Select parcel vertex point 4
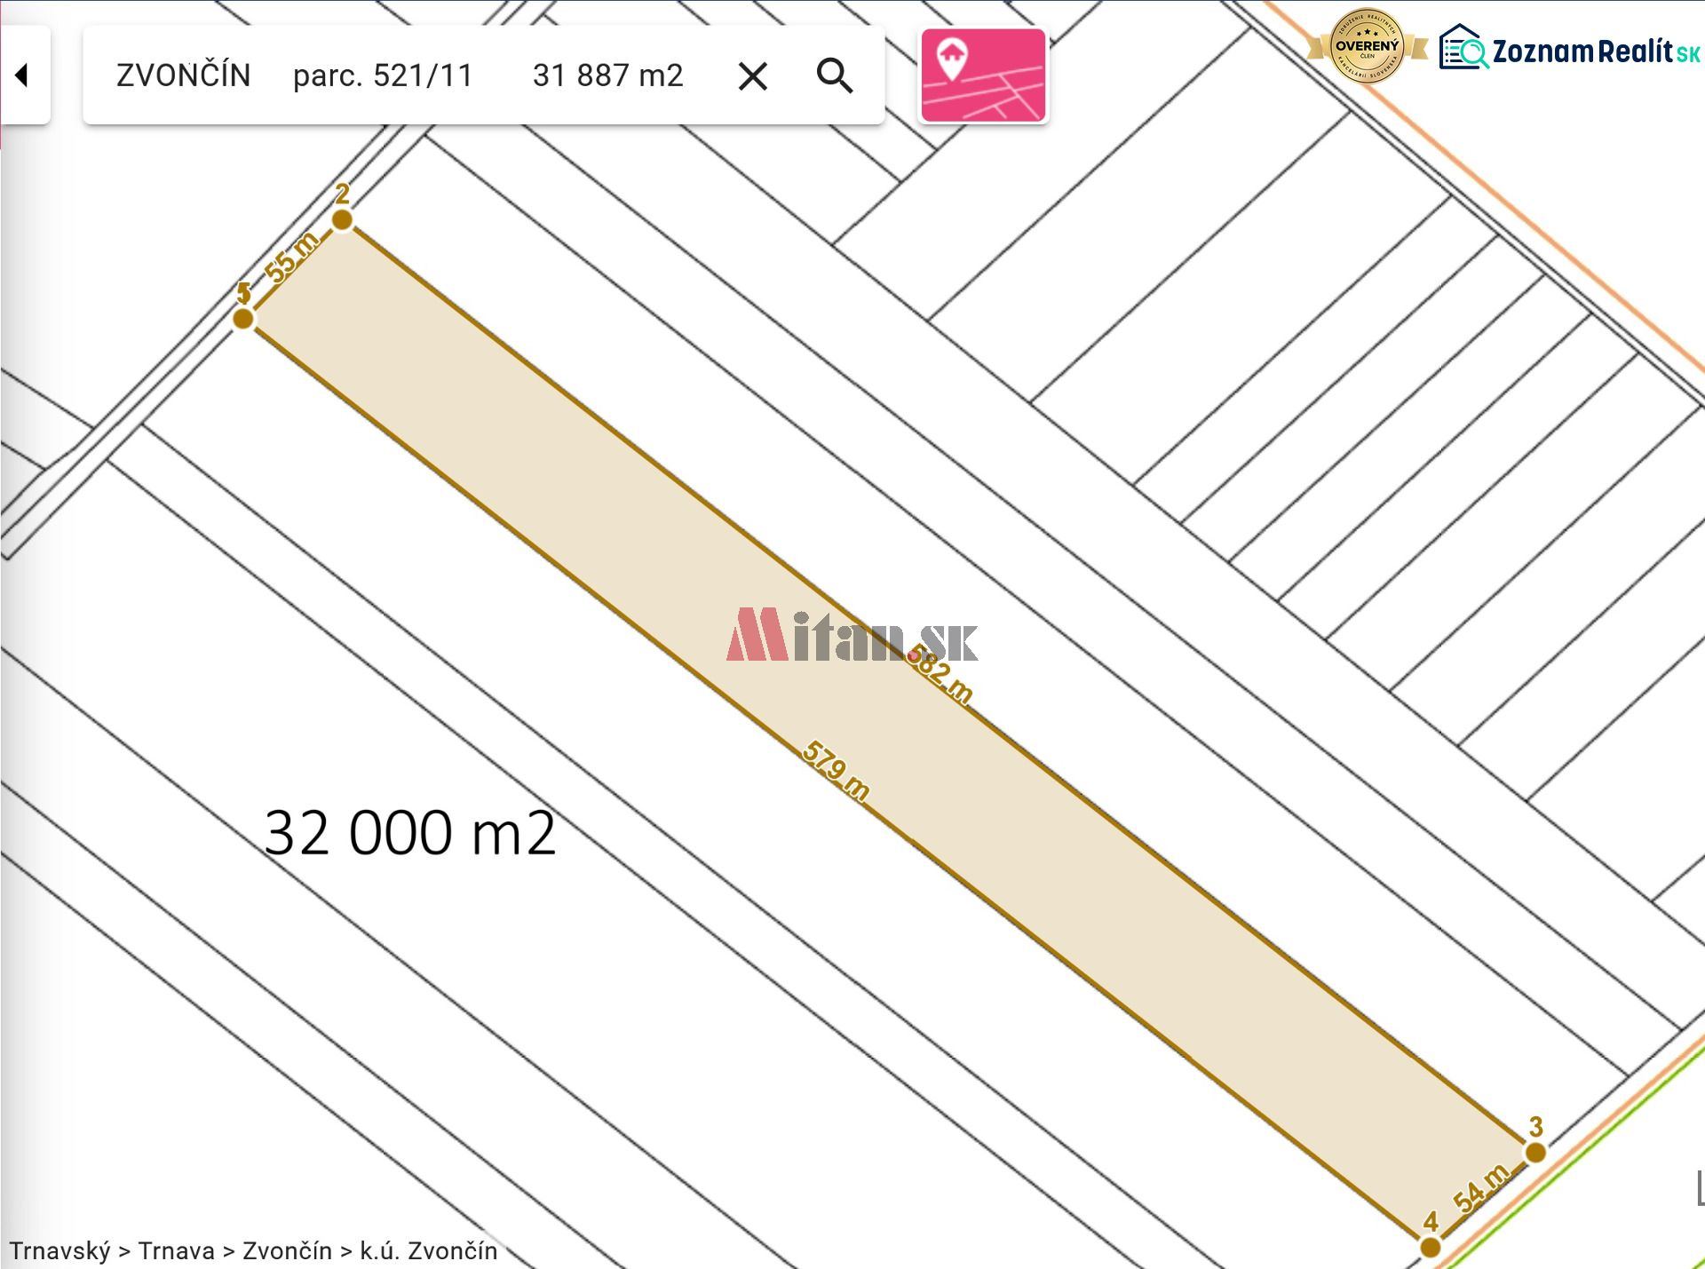1705x1269 pixels. 1430,1247
